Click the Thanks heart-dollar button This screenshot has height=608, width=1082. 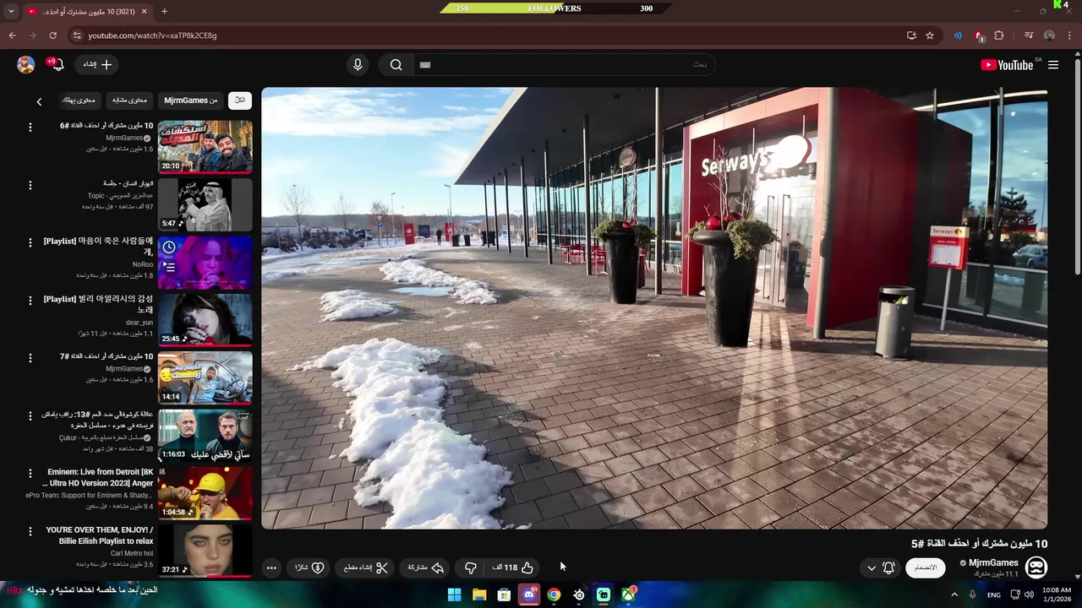309,567
